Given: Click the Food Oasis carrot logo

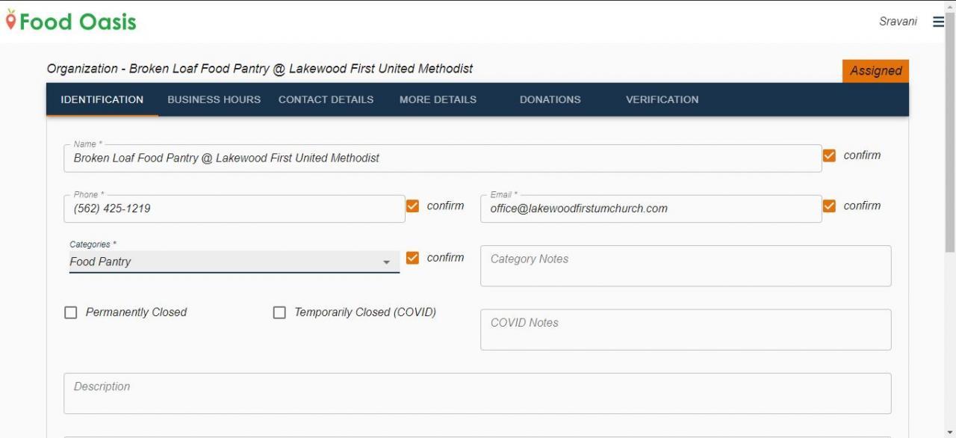Looking at the screenshot, I should click(x=10, y=21).
